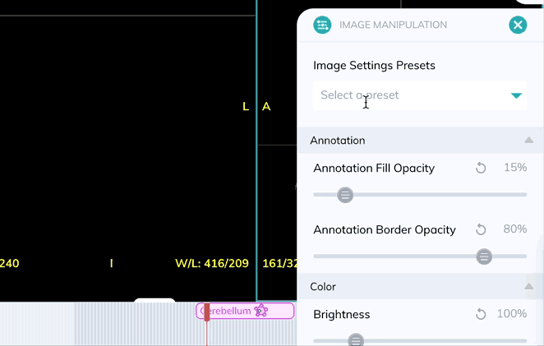Click the 15% fill opacity value

(x=515, y=168)
